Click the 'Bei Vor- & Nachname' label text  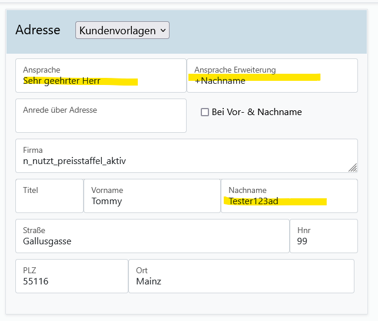(x=257, y=112)
